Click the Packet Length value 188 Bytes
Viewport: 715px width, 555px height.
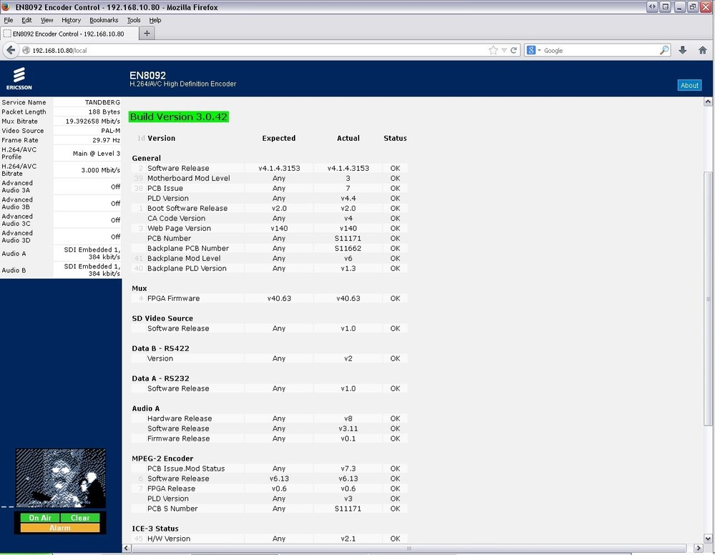click(x=104, y=111)
